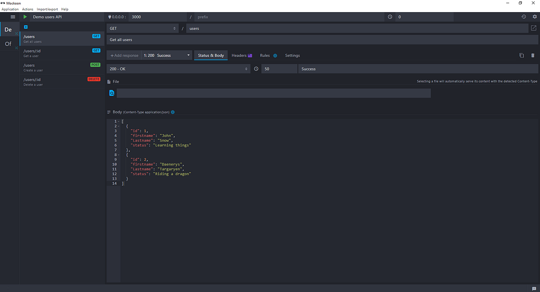Image resolution: width=540 pixels, height=292 pixels.
Task: Open the Import/export menu
Action: click(47, 9)
